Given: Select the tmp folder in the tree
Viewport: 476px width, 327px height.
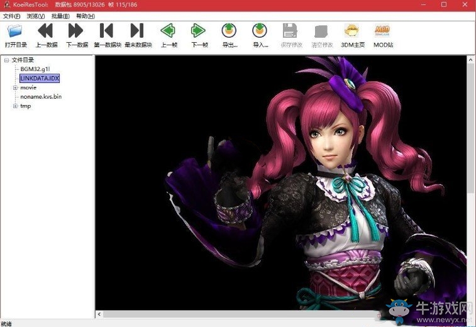Looking at the screenshot, I should [26, 106].
